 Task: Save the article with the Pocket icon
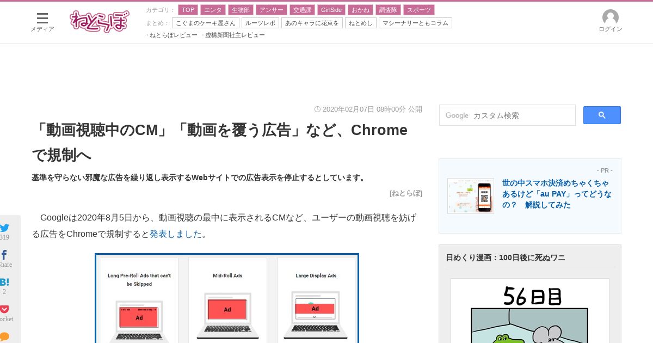(4, 309)
